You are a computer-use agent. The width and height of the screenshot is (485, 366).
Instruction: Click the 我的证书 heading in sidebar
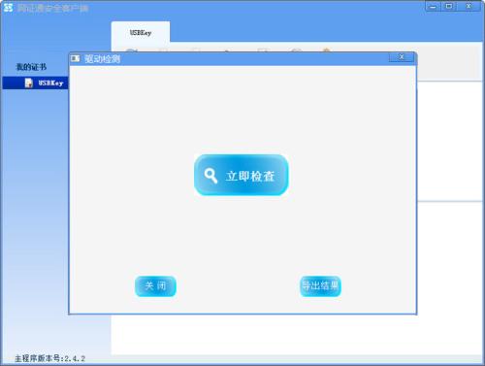click(x=31, y=67)
